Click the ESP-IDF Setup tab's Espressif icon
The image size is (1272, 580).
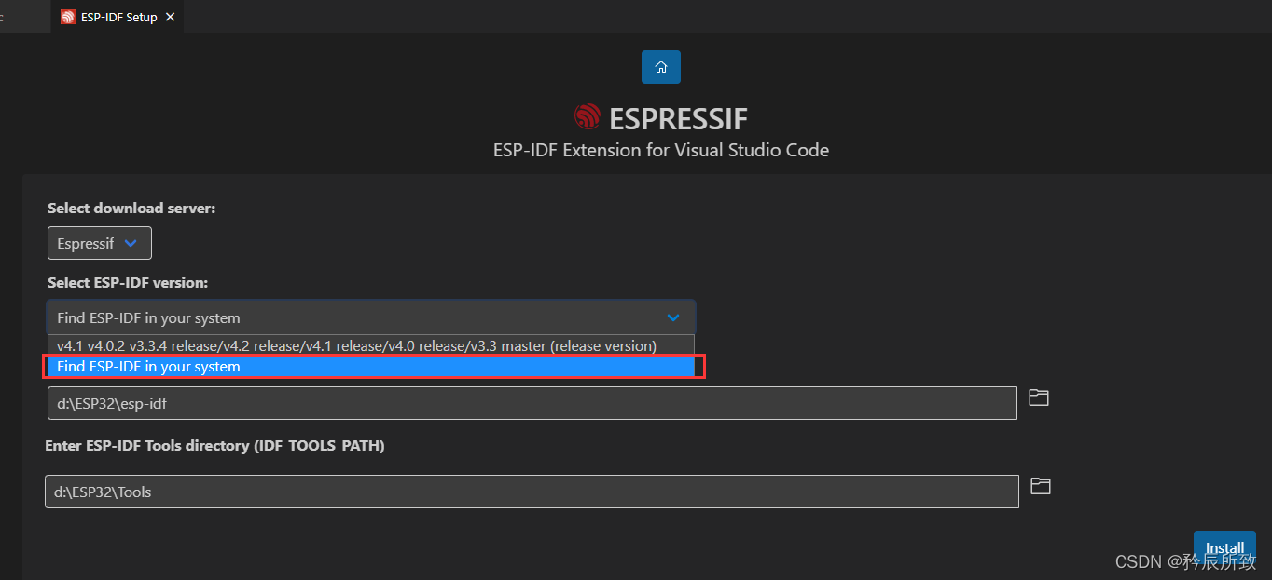(x=68, y=17)
